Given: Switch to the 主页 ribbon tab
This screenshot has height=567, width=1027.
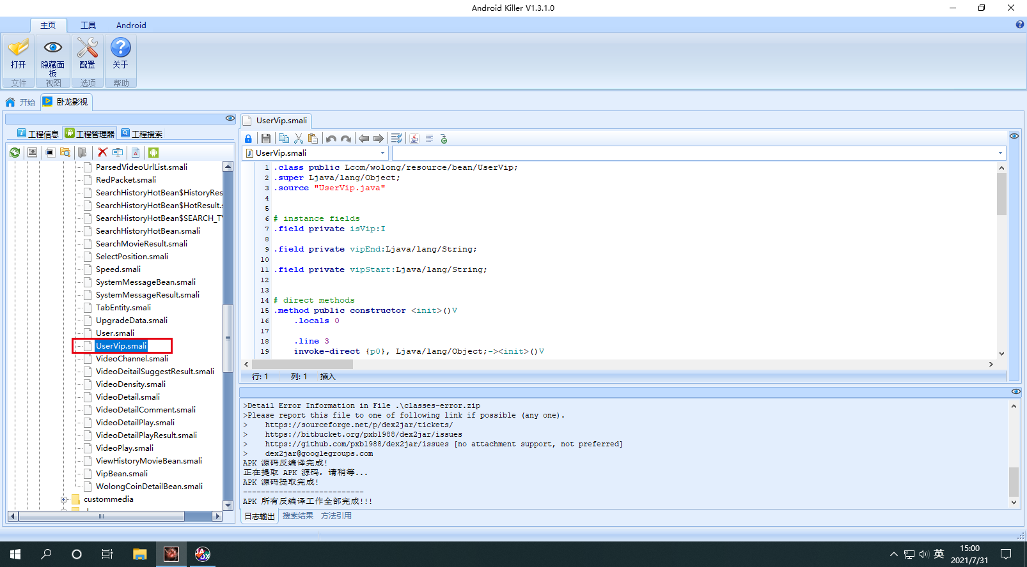Looking at the screenshot, I should pyautogui.click(x=48, y=25).
